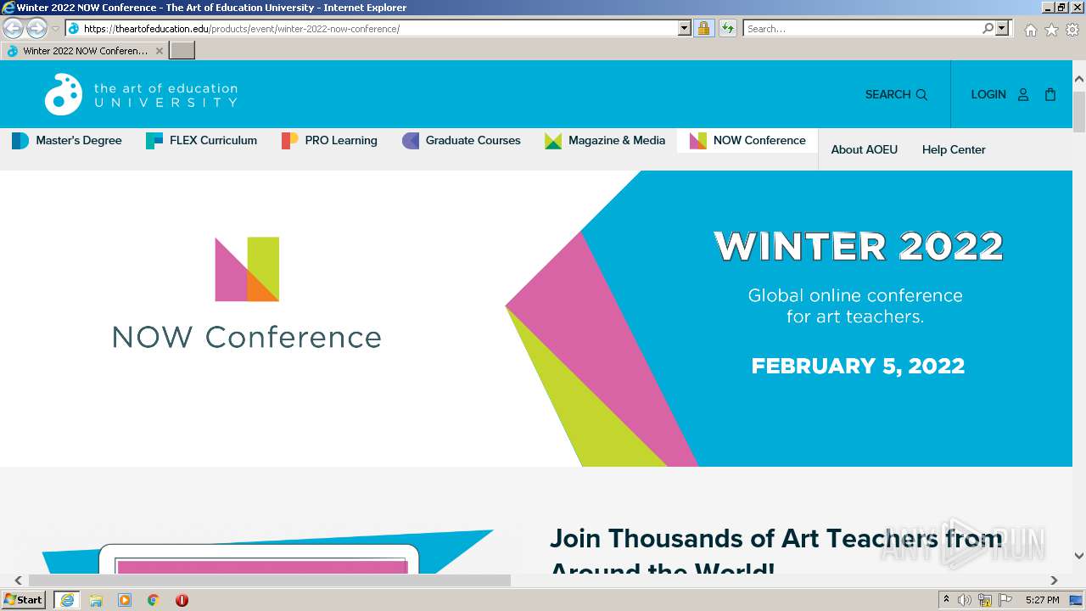
Task: Open Favorites star icon
Action: pos(1051,30)
